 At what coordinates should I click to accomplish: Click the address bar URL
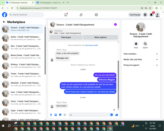point(39,8)
